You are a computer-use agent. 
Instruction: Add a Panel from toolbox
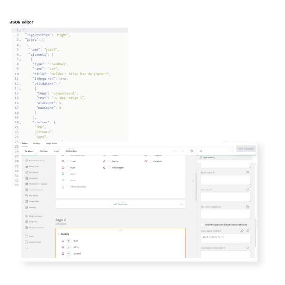click(x=29, y=236)
